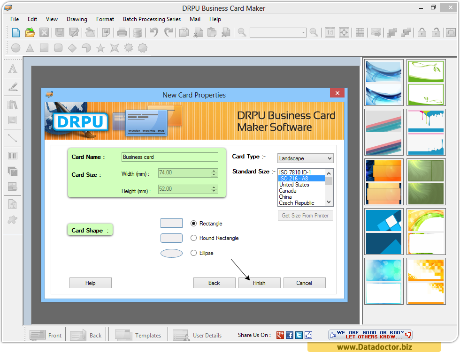Screen dimensions: 460x352
Task: Open the View menu
Action: pyautogui.click(x=52, y=19)
